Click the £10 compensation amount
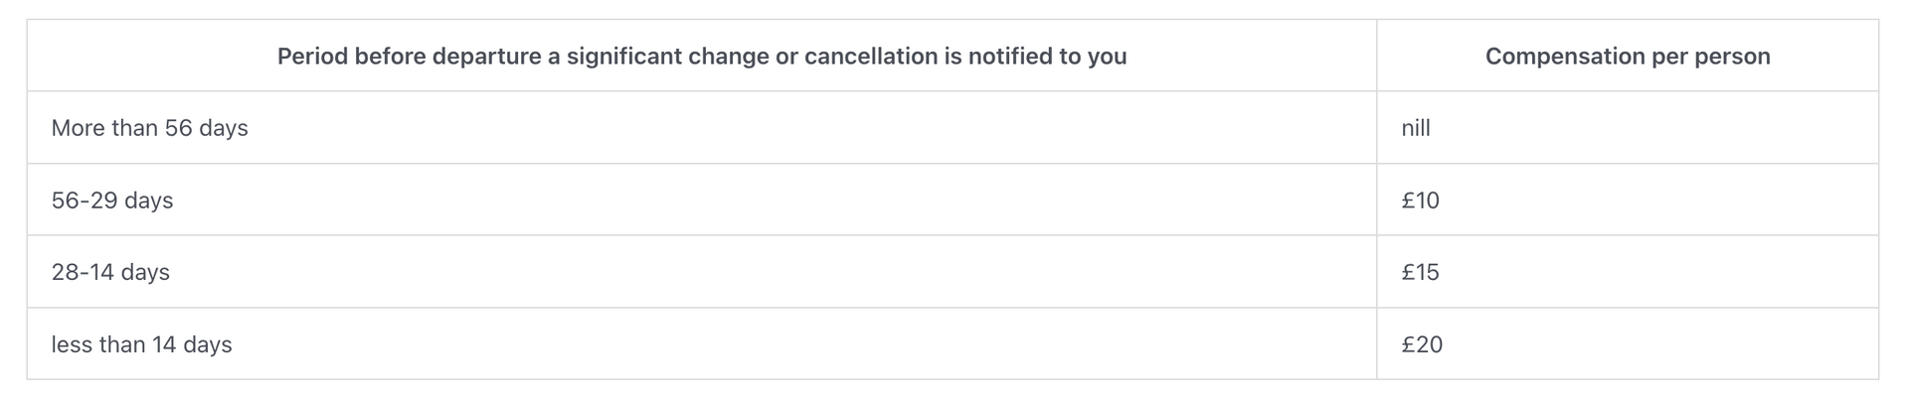Viewport: 1909px width, 401px height. click(x=1420, y=200)
